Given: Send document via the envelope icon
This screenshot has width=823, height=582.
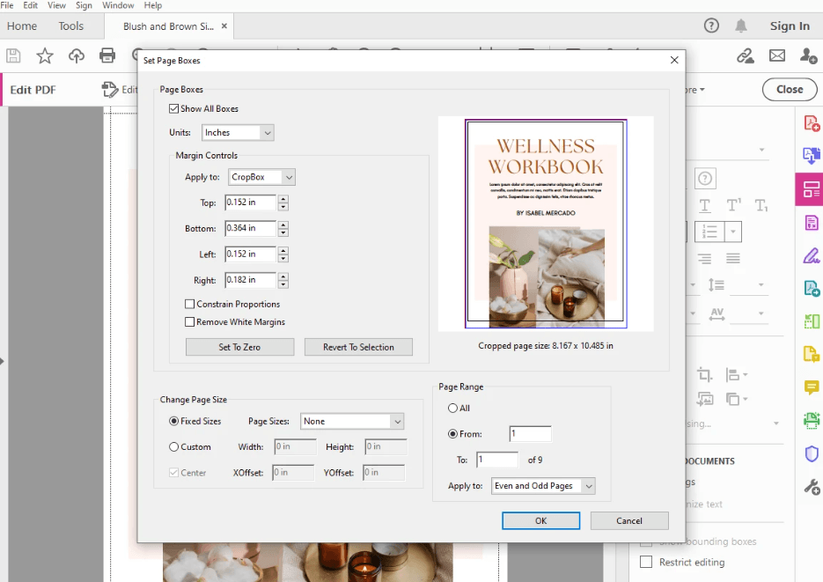Looking at the screenshot, I should [778, 55].
